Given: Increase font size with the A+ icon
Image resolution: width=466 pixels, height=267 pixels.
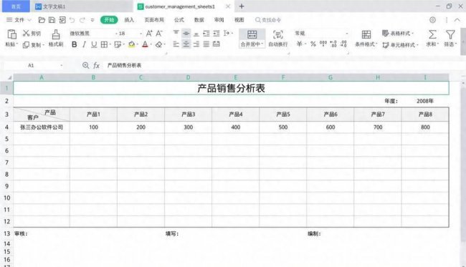Looking at the screenshot, I should tap(149, 33).
